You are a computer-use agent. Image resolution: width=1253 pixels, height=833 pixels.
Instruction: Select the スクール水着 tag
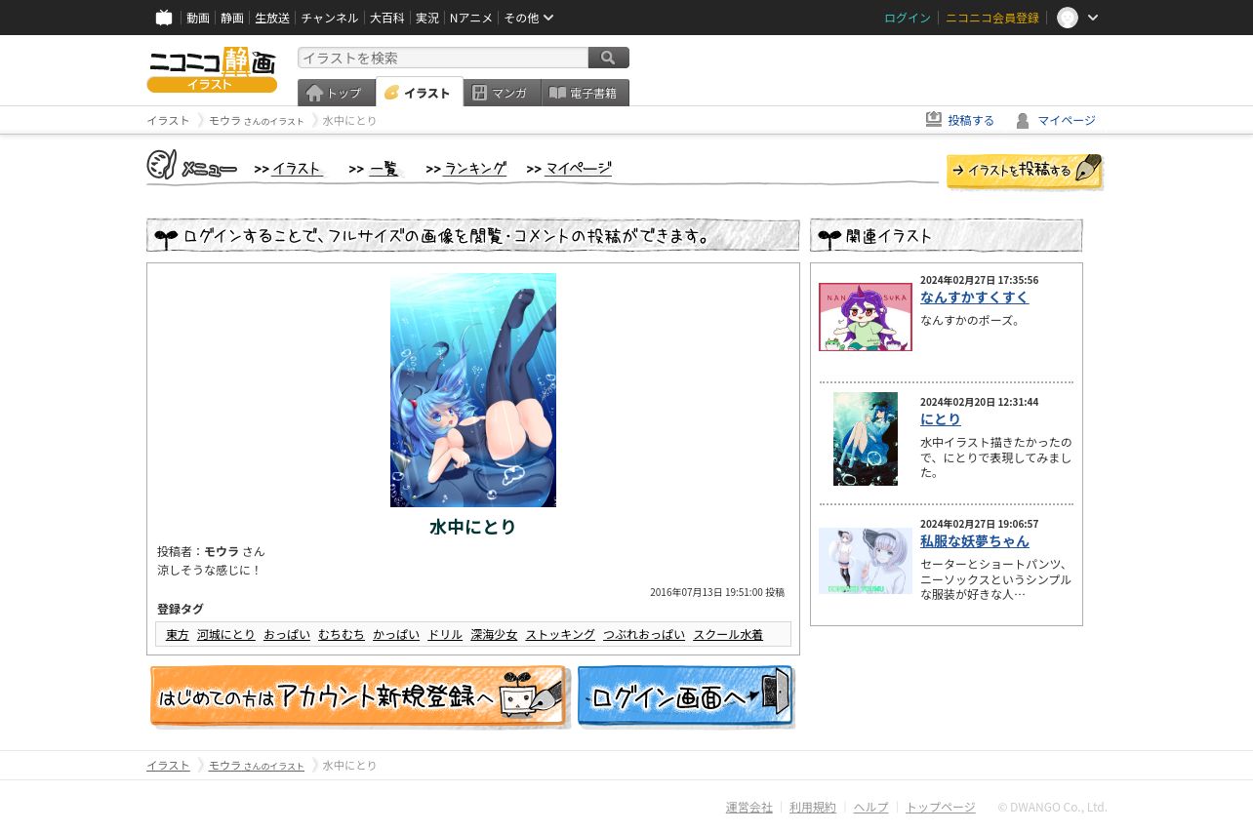(728, 635)
